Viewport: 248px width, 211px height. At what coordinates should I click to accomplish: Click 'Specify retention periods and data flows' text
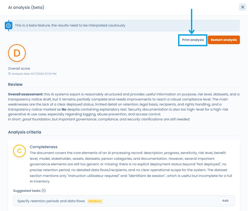click(x=51, y=201)
